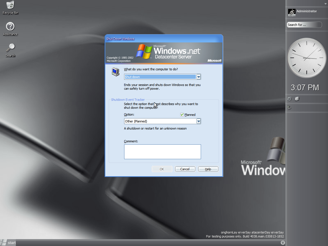Open the Start menu
The image size is (328, 246).
(x=8, y=243)
